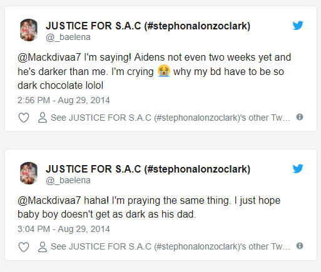Image resolution: width=321 pixels, height=272 pixels.
Task: Open @Mackdivaa7 mention in second tweet
Action: pos(49,201)
